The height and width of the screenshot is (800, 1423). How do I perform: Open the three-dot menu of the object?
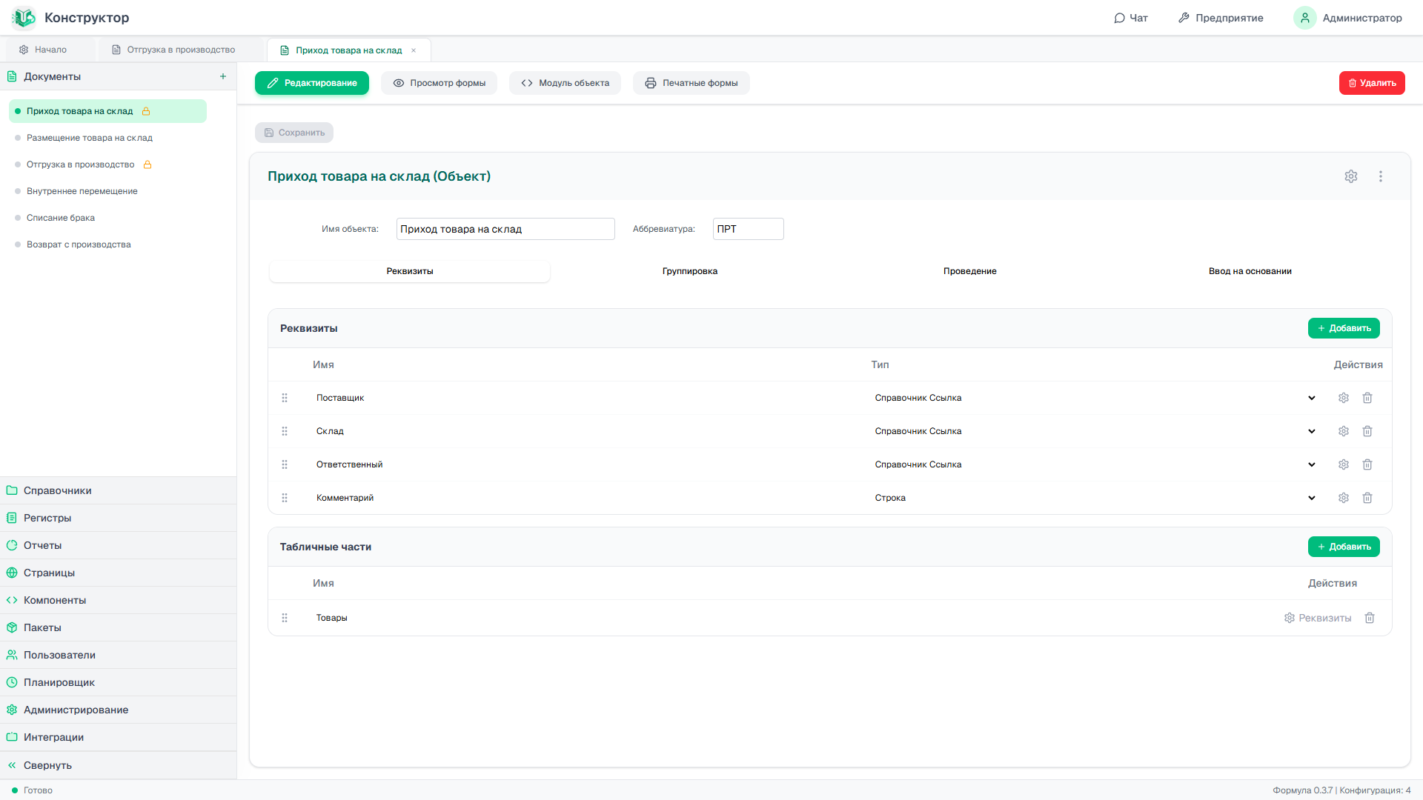1381,176
